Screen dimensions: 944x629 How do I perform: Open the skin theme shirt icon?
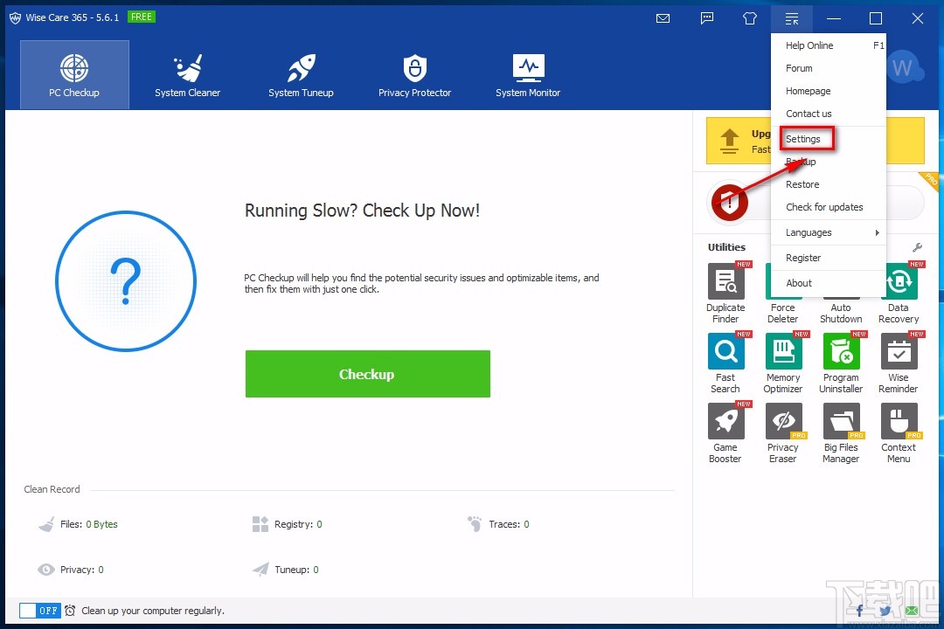coord(749,18)
